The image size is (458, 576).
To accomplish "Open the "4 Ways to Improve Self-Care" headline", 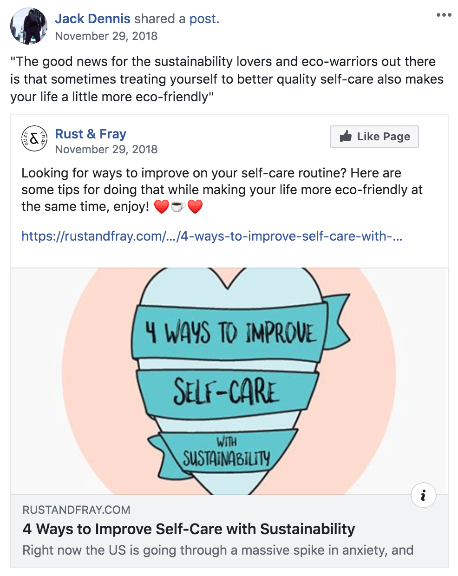I will 189,529.
